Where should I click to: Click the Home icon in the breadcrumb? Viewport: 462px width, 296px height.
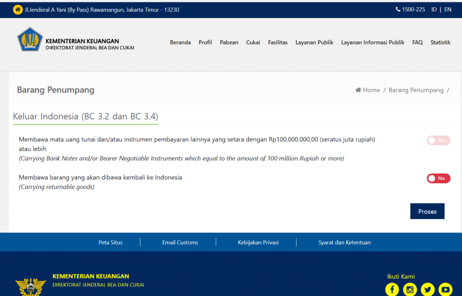(x=359, y=90)
